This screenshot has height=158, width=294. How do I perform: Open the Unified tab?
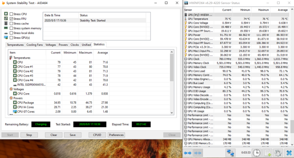coord(86,45)
